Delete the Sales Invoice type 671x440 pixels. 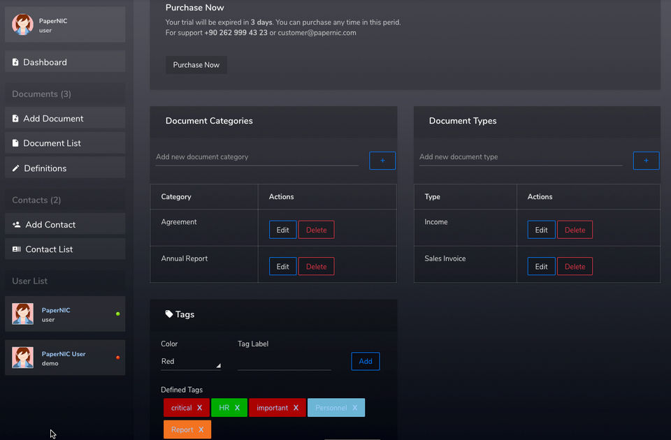575,266
